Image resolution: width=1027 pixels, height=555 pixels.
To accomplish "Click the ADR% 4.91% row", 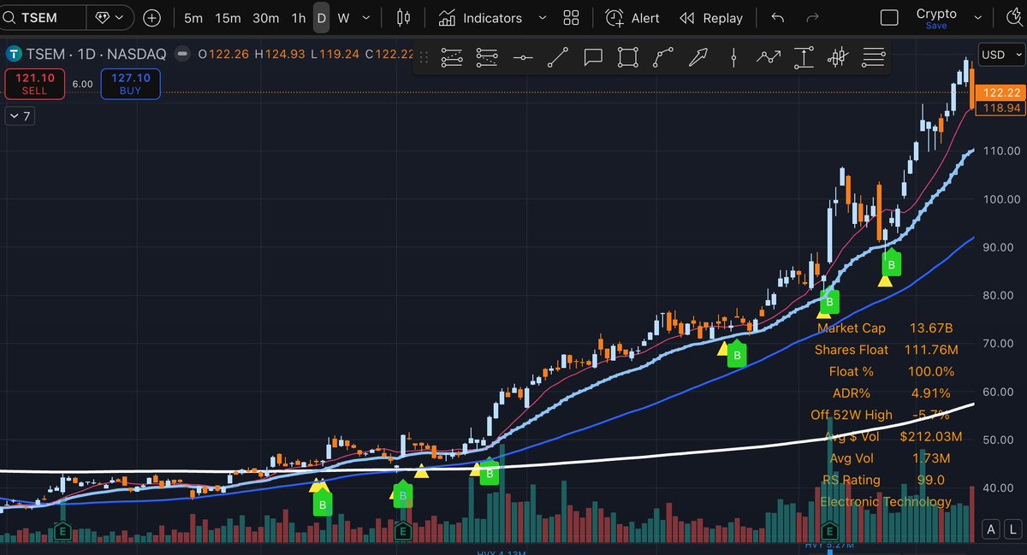I will click(x=893, y=393).
